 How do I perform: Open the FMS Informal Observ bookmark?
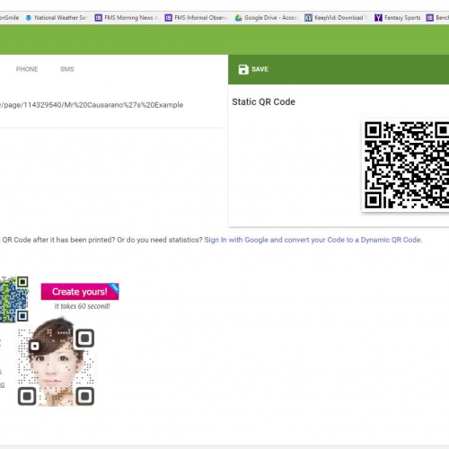(197, 18)
